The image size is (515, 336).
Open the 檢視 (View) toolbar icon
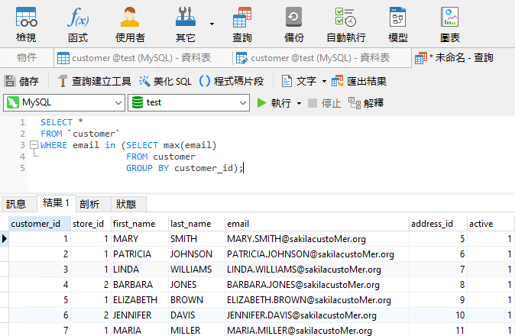click(26, 24)
